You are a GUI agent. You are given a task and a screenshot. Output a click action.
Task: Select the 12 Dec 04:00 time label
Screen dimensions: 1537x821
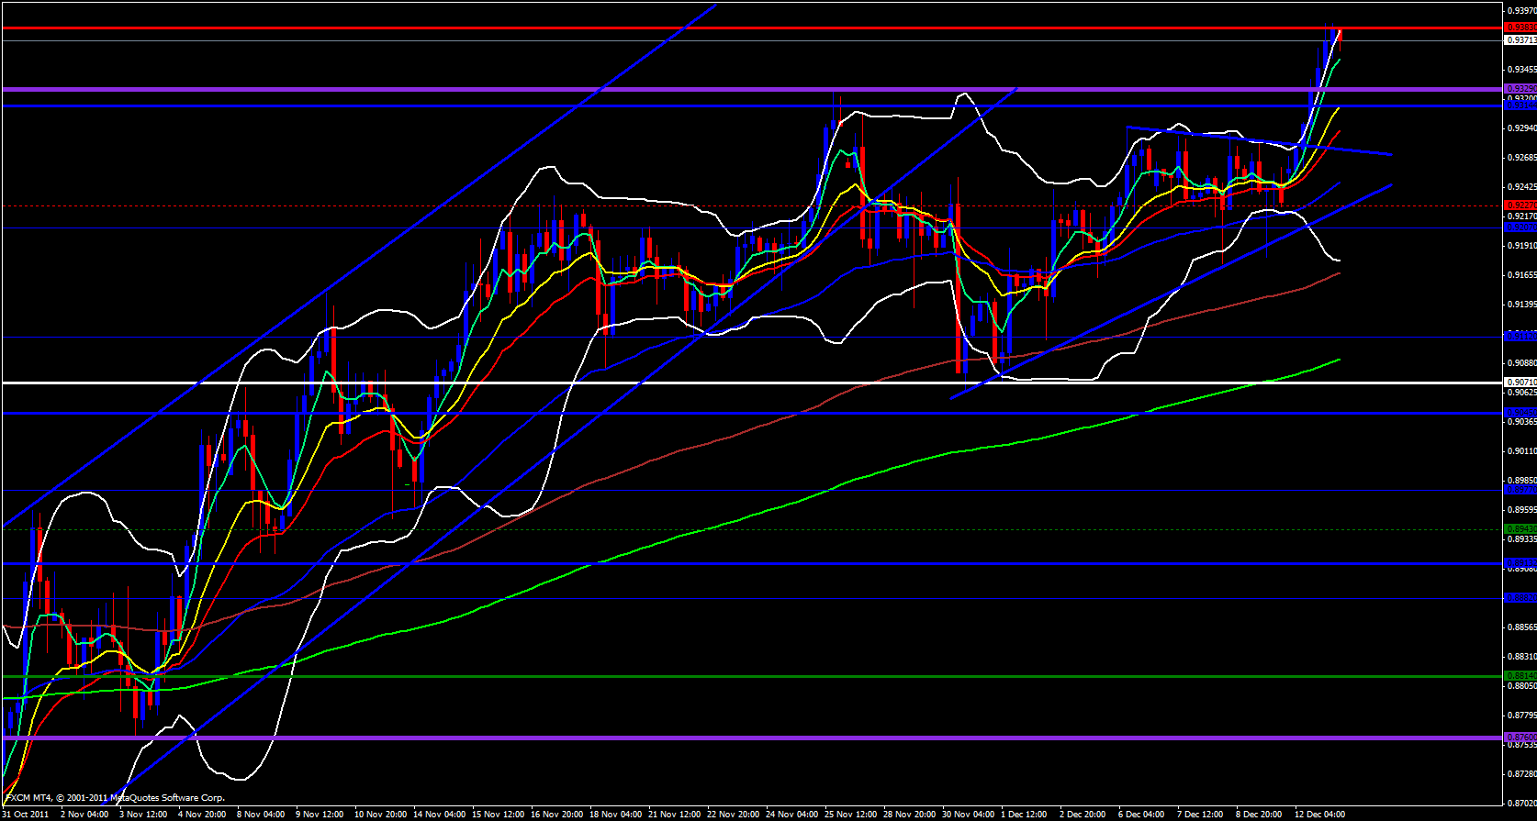[1319, 815]
